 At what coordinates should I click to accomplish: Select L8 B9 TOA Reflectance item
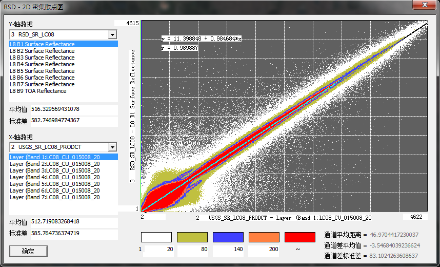pyautogui.click(x=38, y=91)
